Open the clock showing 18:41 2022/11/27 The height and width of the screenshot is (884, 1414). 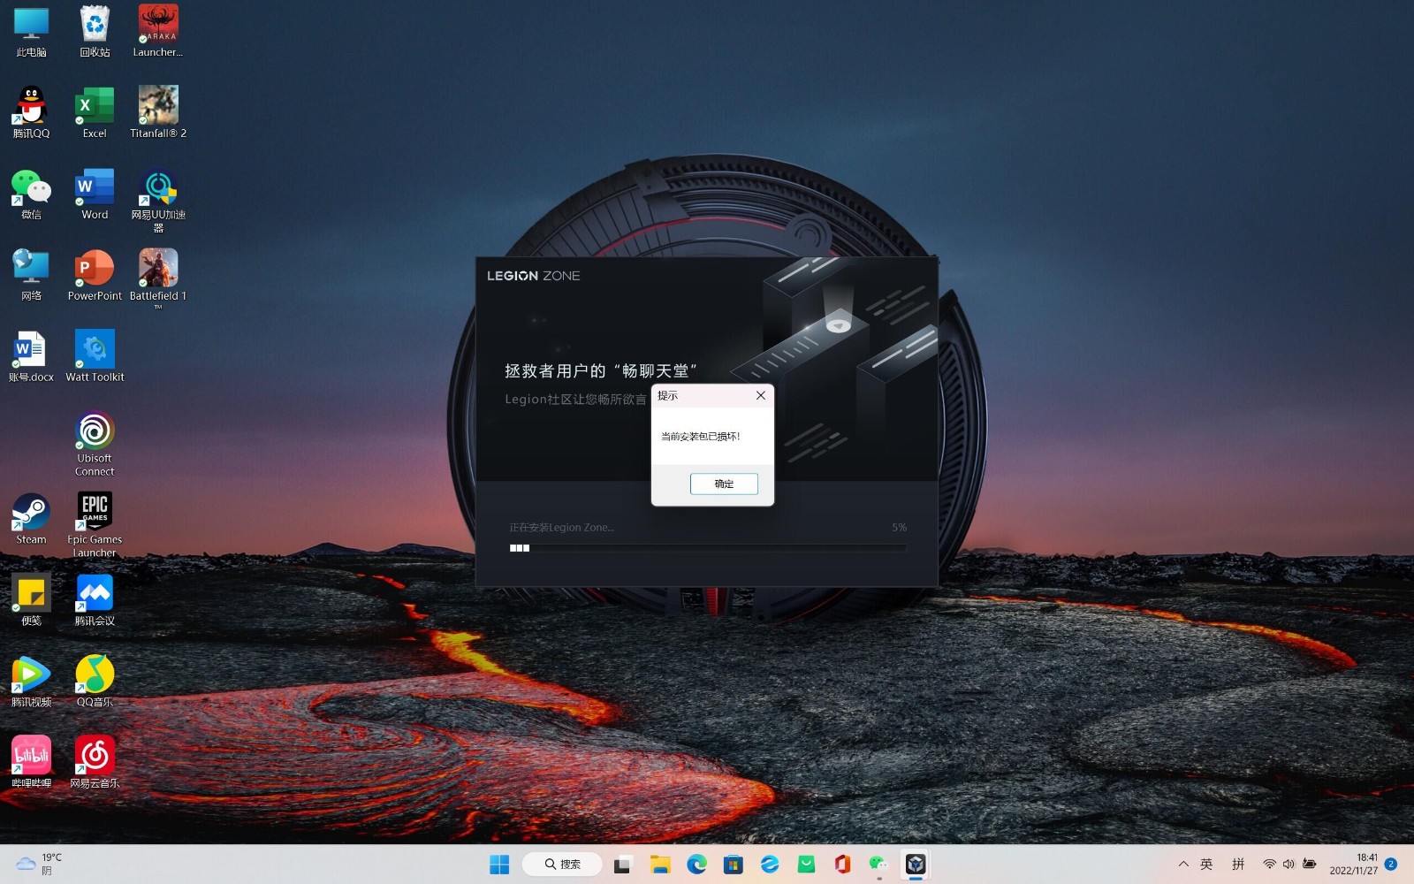pos(1354,864)
